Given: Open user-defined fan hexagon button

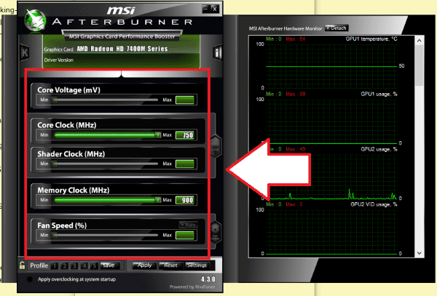Looking at the screenshot, I should (x=215, y=233).
